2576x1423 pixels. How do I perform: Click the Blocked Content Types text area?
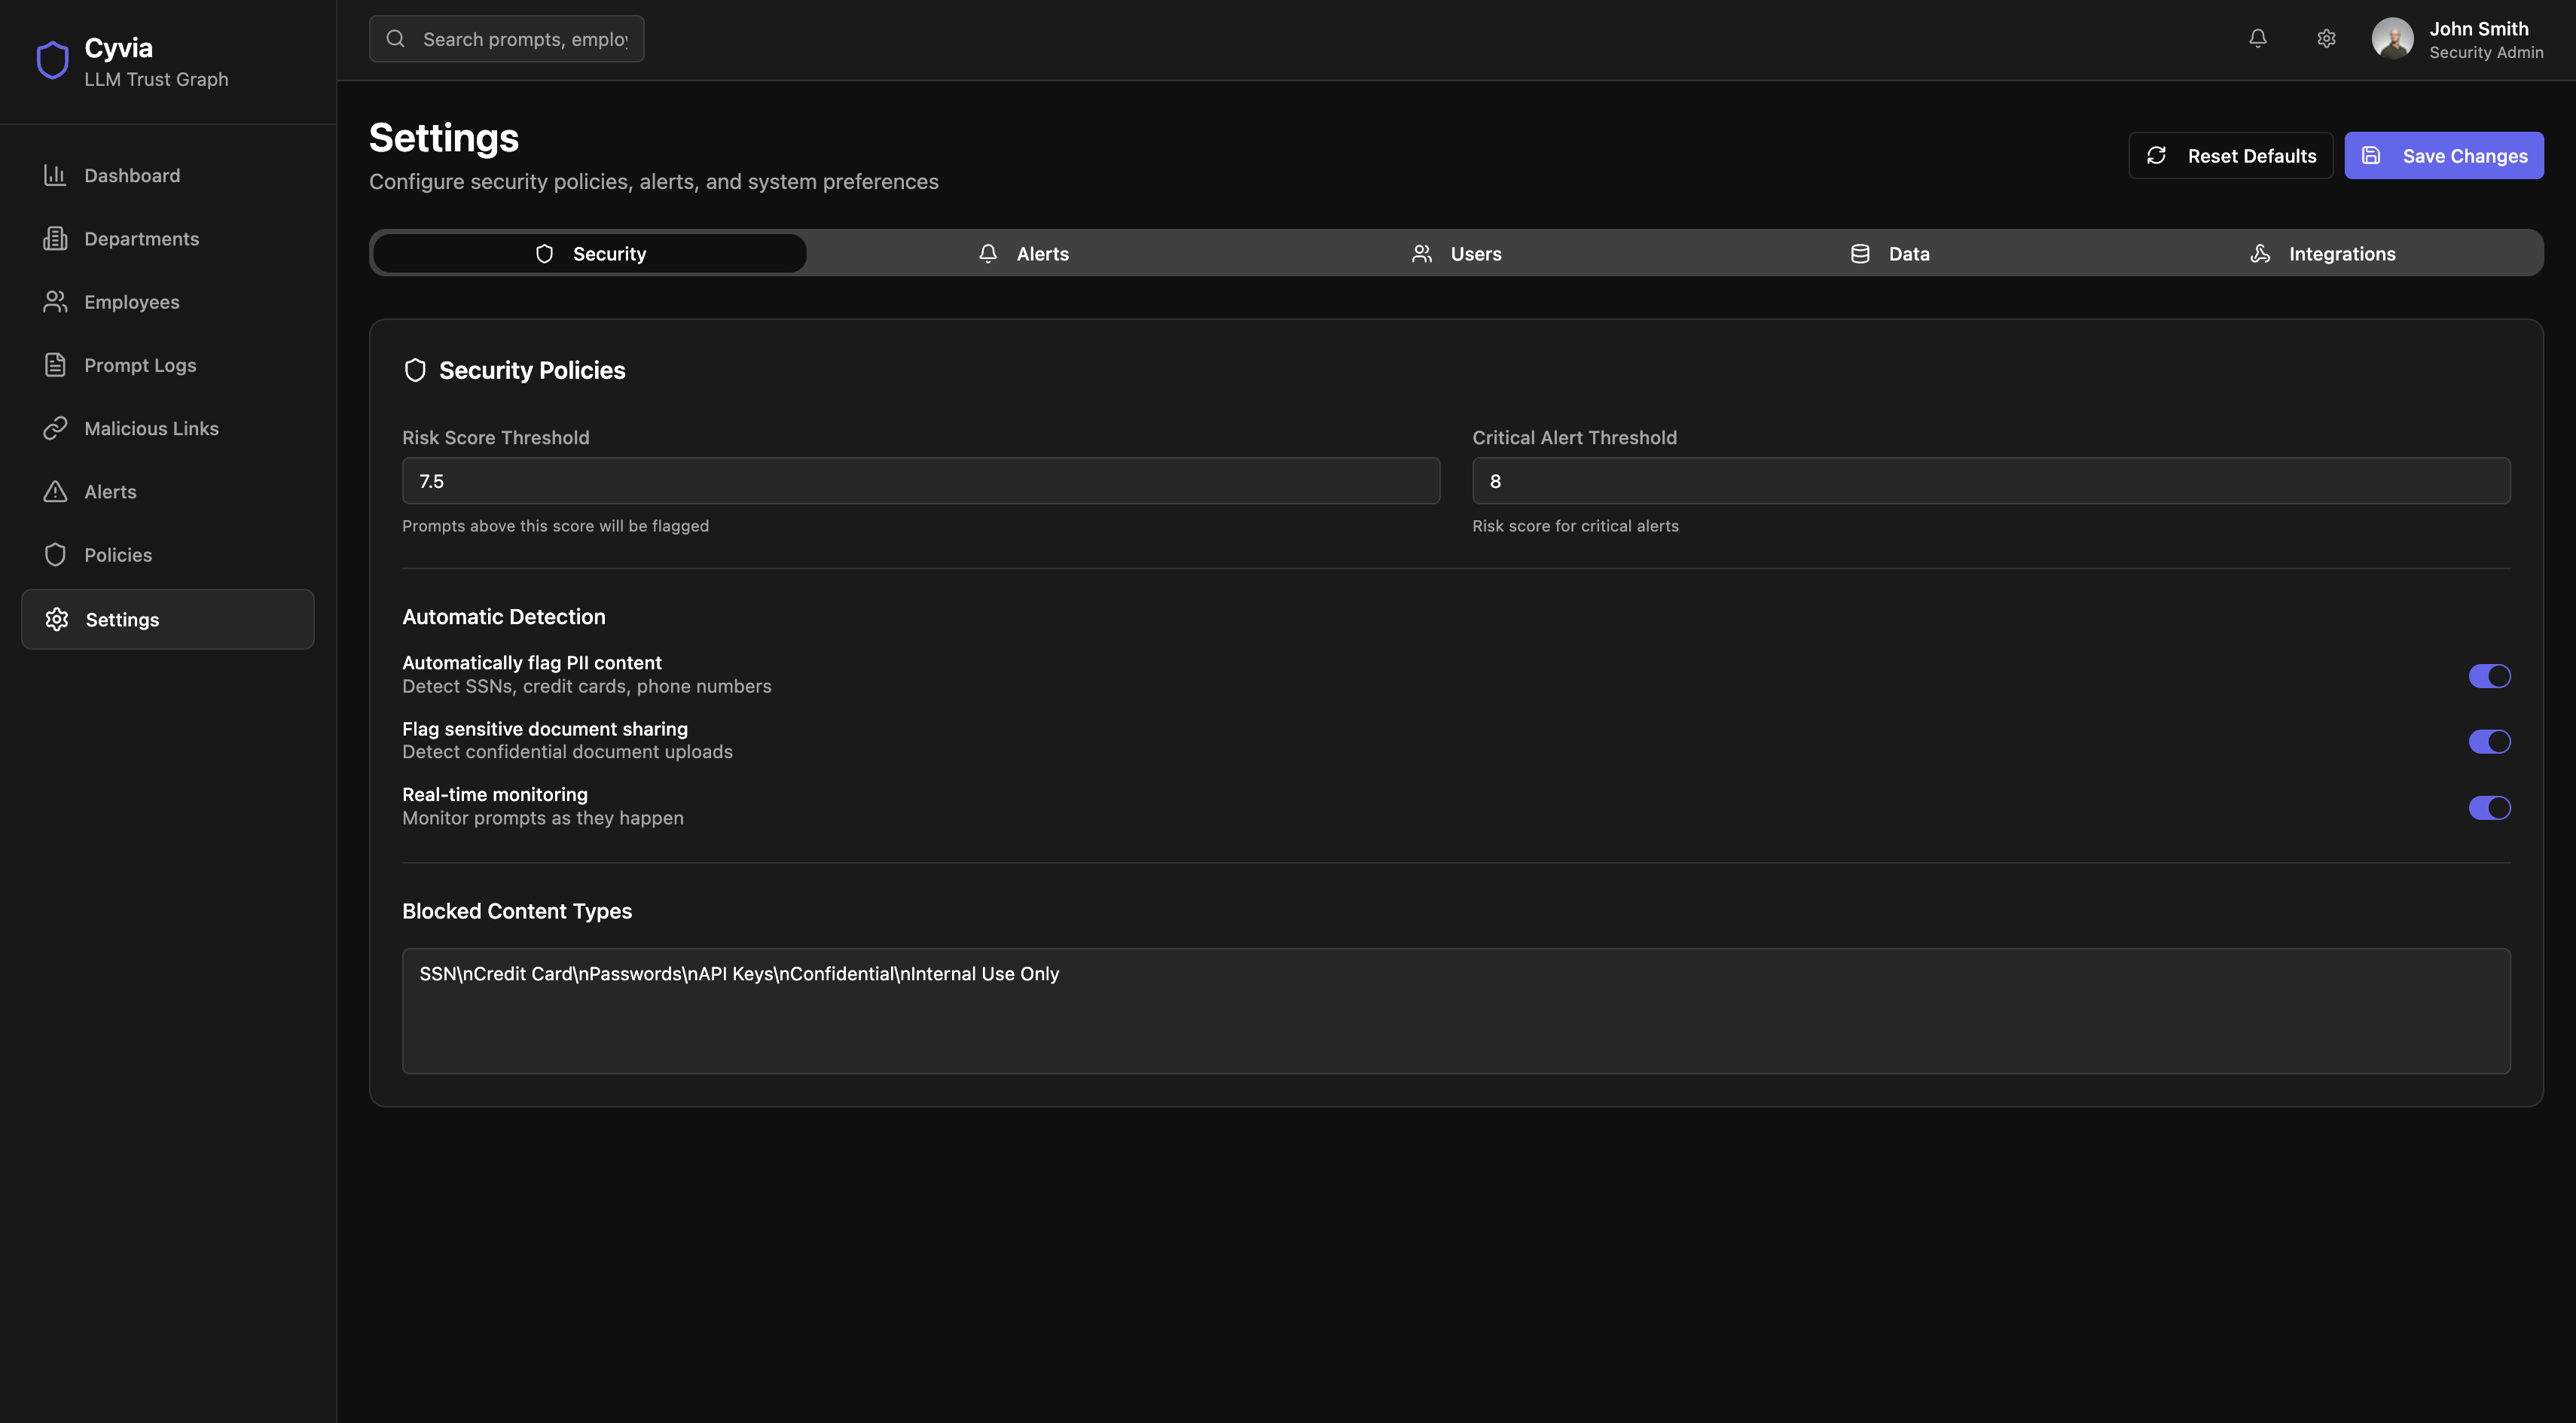pyautogui.click(x=1455, y=1010)
